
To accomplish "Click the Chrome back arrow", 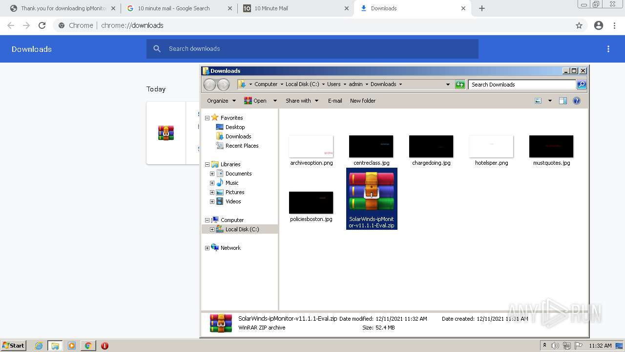I will 11,25.
